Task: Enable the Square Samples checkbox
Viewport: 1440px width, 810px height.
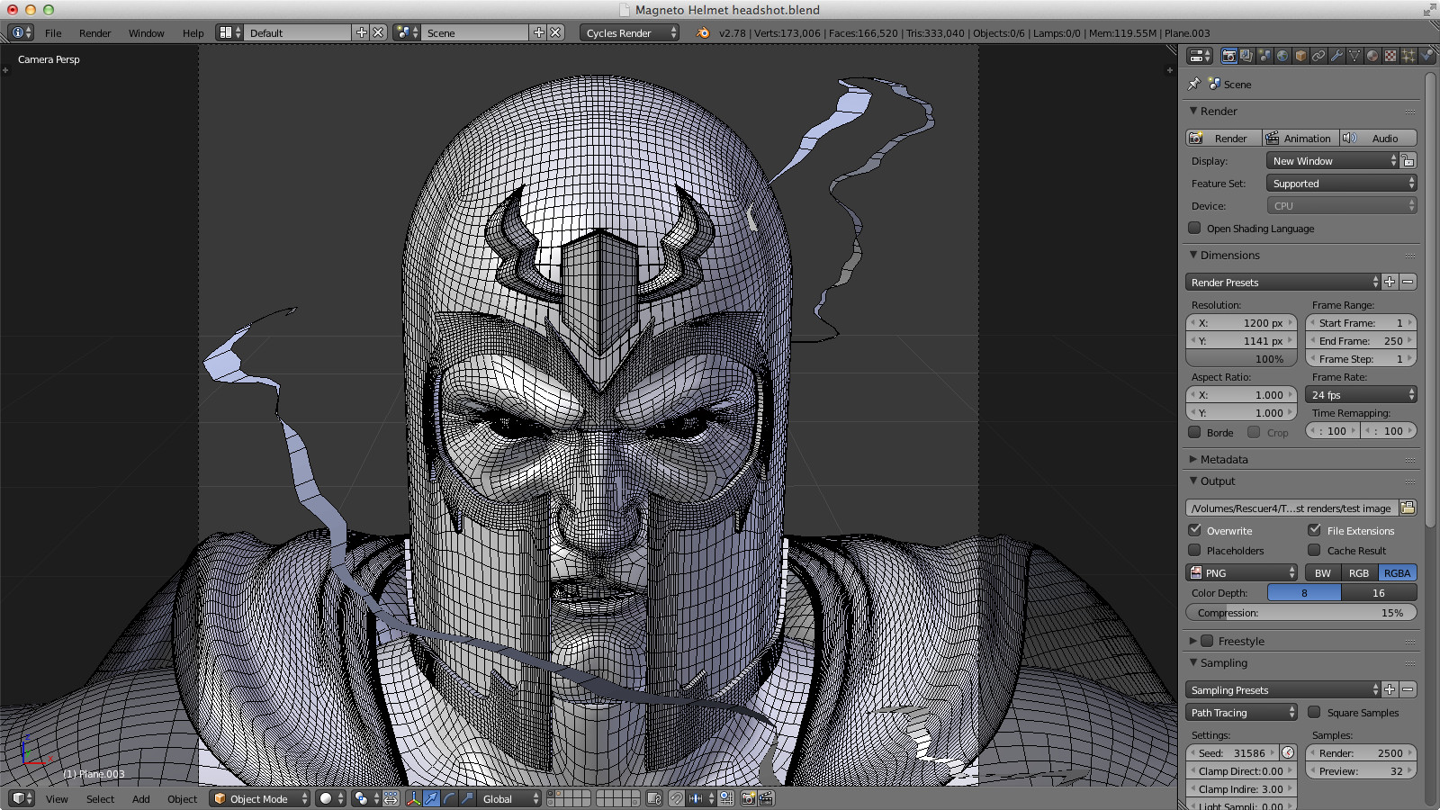Action: tap(1314, 712)
